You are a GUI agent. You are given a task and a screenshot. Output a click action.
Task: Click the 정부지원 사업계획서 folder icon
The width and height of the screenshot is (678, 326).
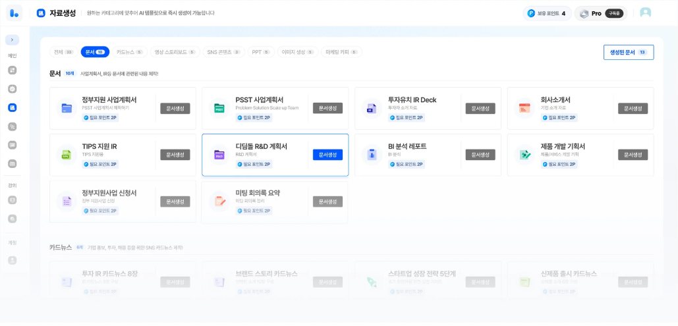coord(67,108)
